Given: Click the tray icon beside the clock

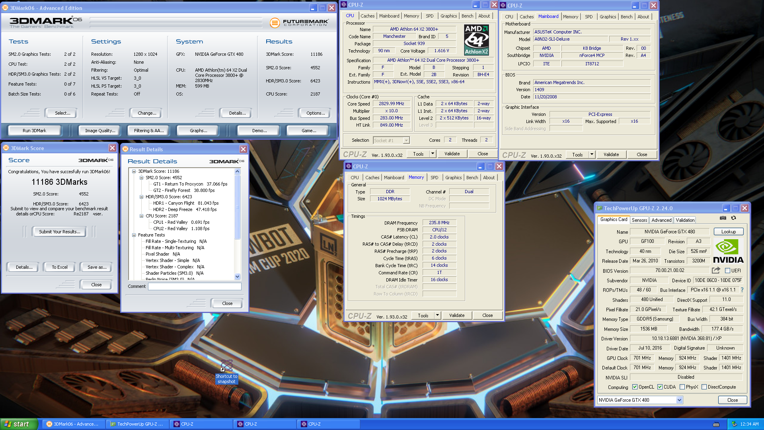Looking at the screenshot, I should pyautogui.click(x=734, y=424).
